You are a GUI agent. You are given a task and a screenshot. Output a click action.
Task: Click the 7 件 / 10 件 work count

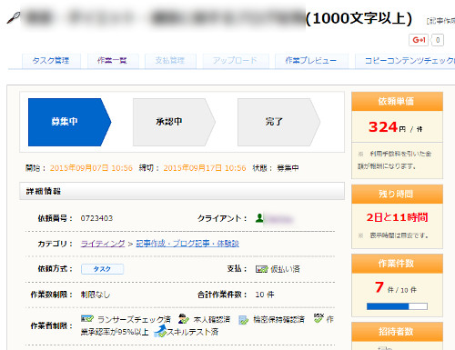click(x=396, y=287)
